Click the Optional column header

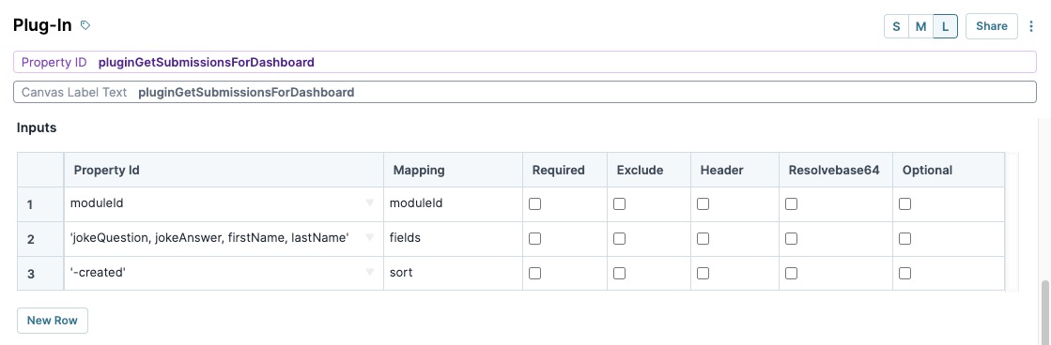click(949, 170)
